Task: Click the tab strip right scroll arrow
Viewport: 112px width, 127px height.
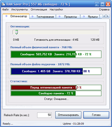Action: (108, 16)
